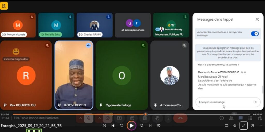Toggle shuffle playback mode

(104, 126)
